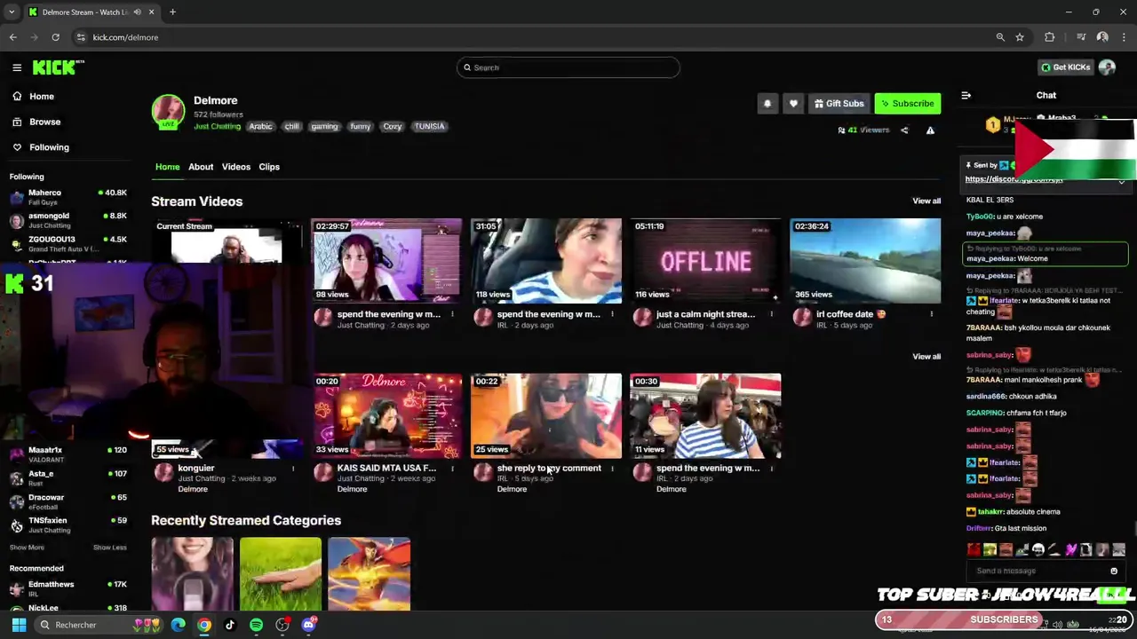This screenshot has width=1137, height=639.
Task: Open options for first 'spend the evening' video
Action: (x=452, y=314)
